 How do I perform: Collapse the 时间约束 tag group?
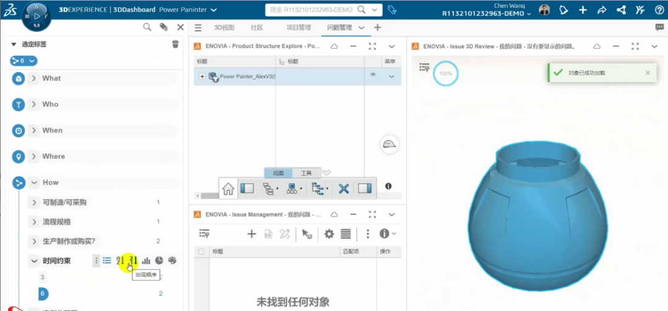[x=33, y=261]
